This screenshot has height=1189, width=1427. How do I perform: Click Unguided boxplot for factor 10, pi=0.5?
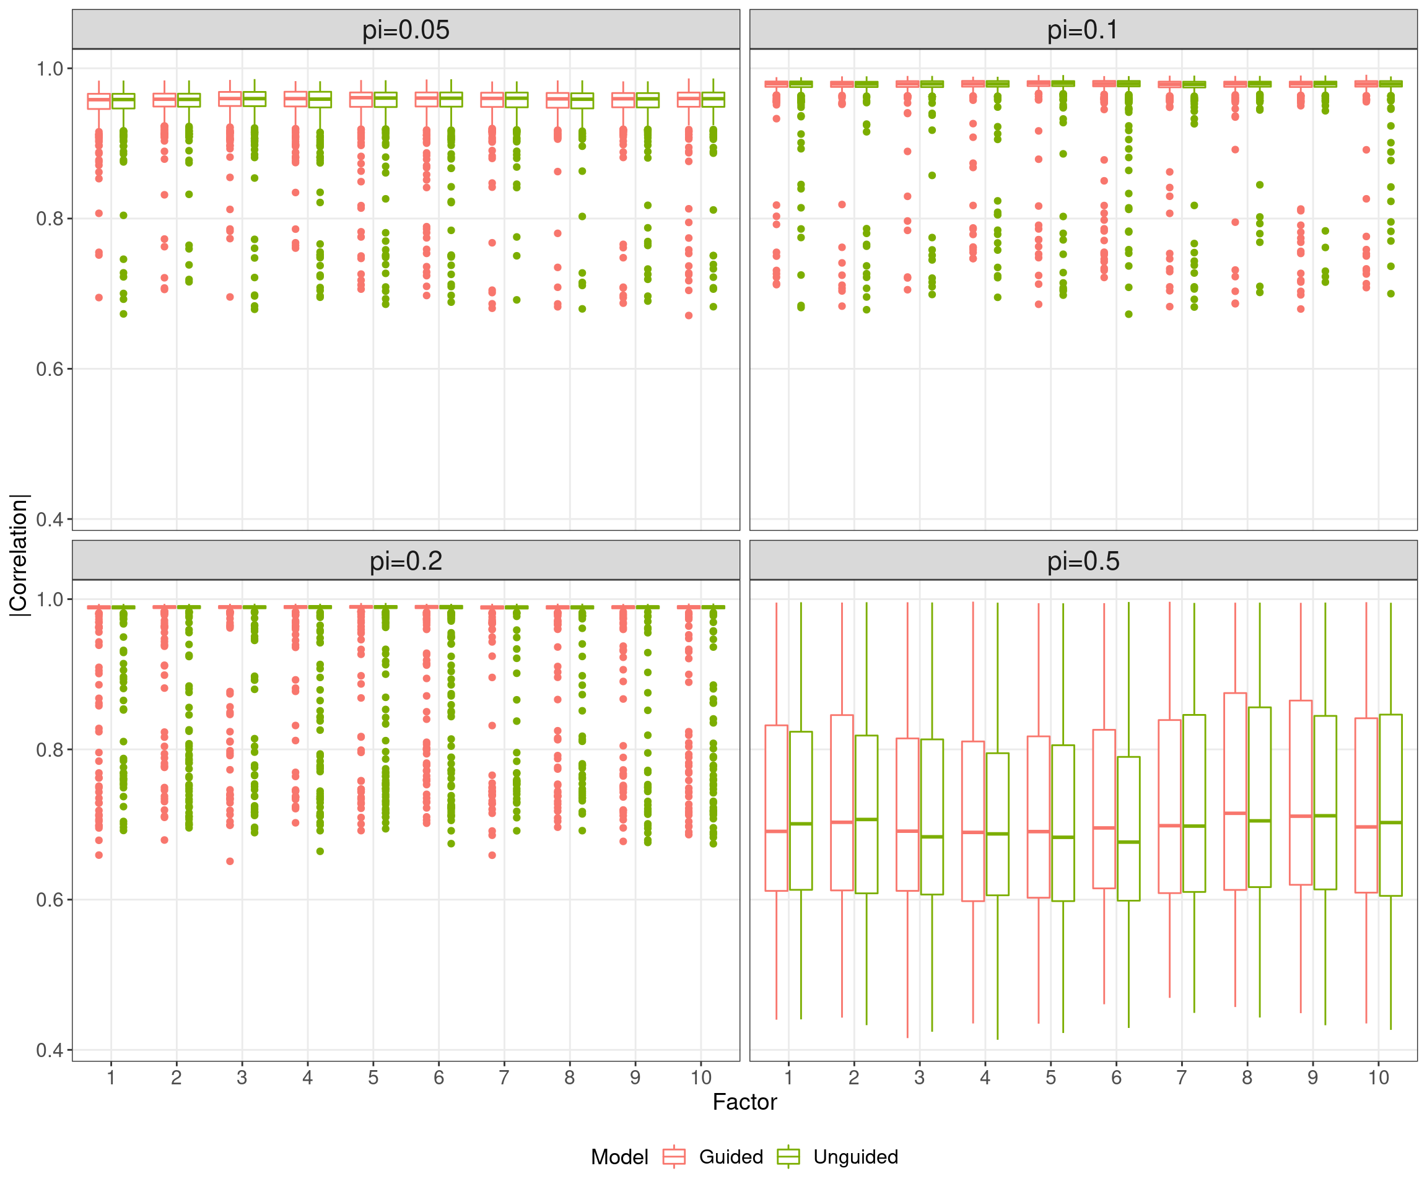[x=1391, y=805]
